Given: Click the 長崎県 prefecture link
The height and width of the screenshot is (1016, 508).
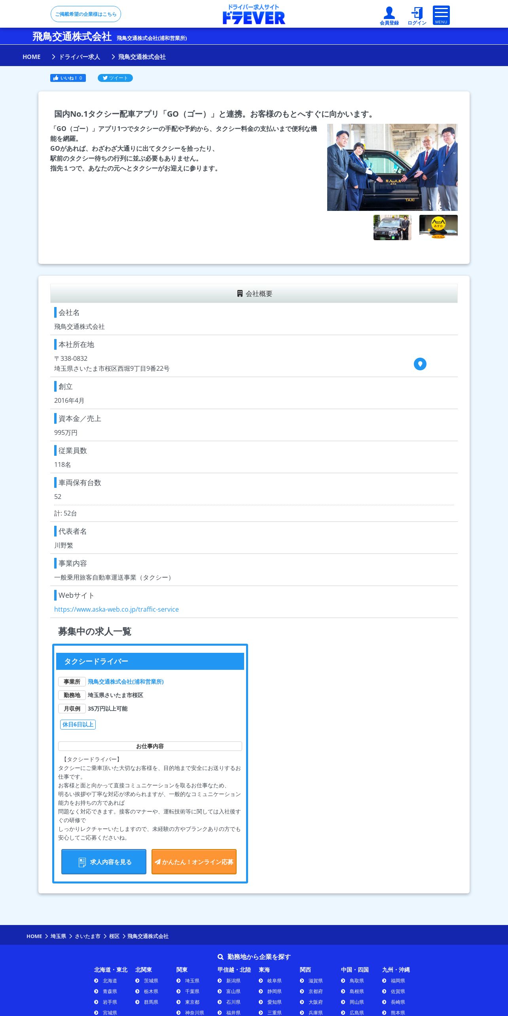Looking at the screenshot, I should 398,1002.
